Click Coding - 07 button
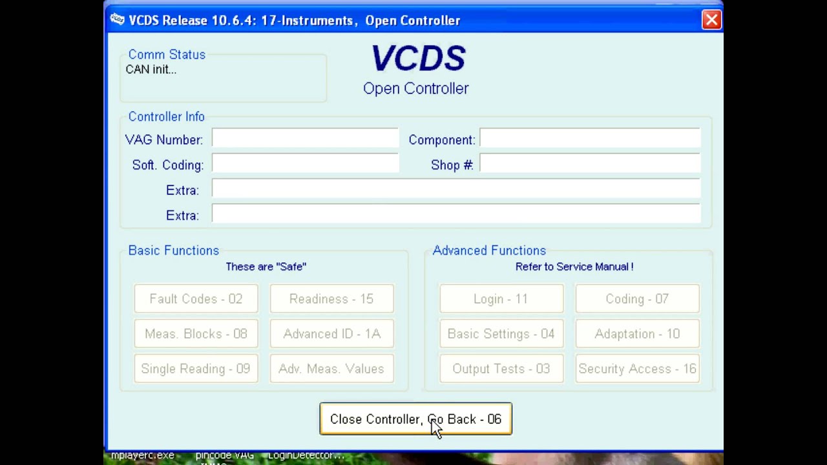This screenshot has height=465, width=827. coord(637,299)
